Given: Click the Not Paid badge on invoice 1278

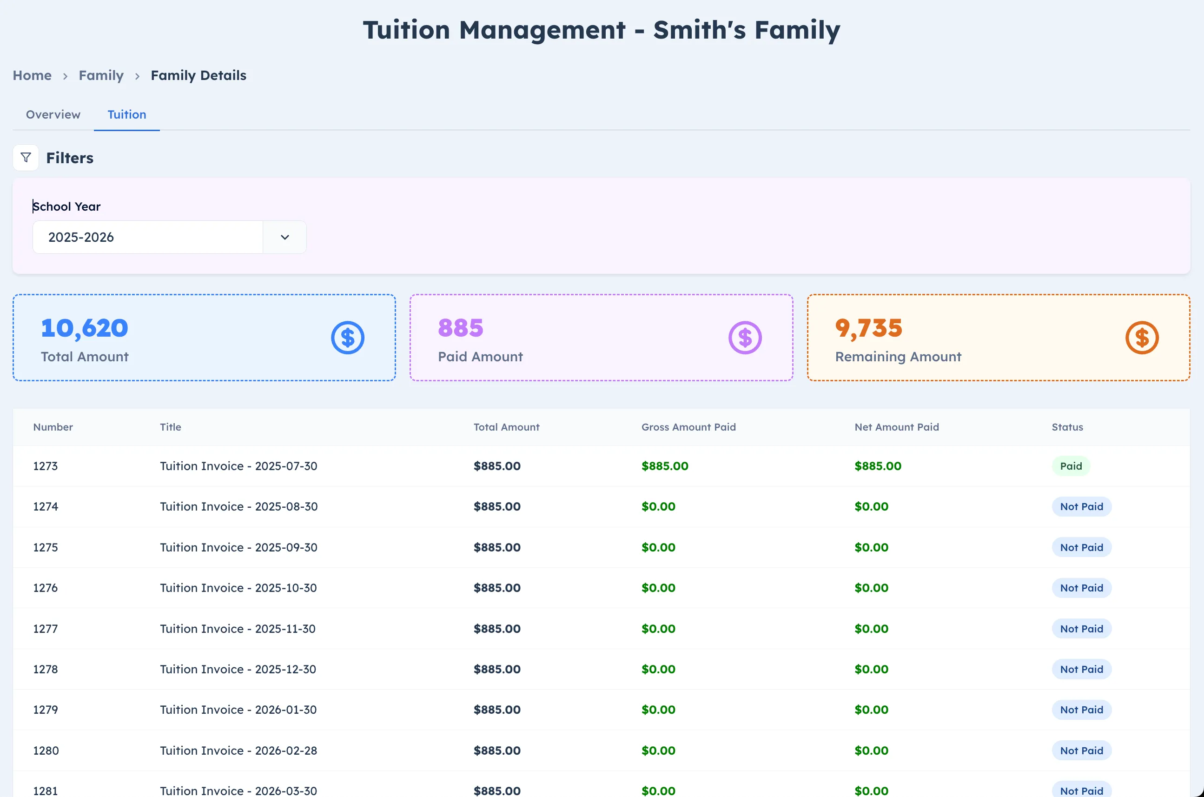Looking at the screenshot, I should (x=1081, y=669).
